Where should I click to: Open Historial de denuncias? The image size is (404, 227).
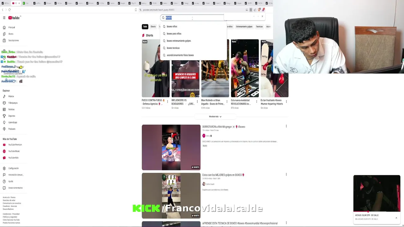[13, 175]
